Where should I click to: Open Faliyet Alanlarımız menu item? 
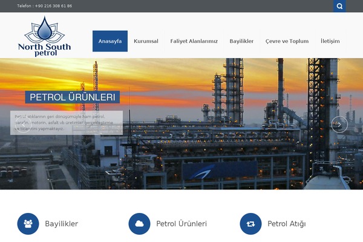point(194,41)
